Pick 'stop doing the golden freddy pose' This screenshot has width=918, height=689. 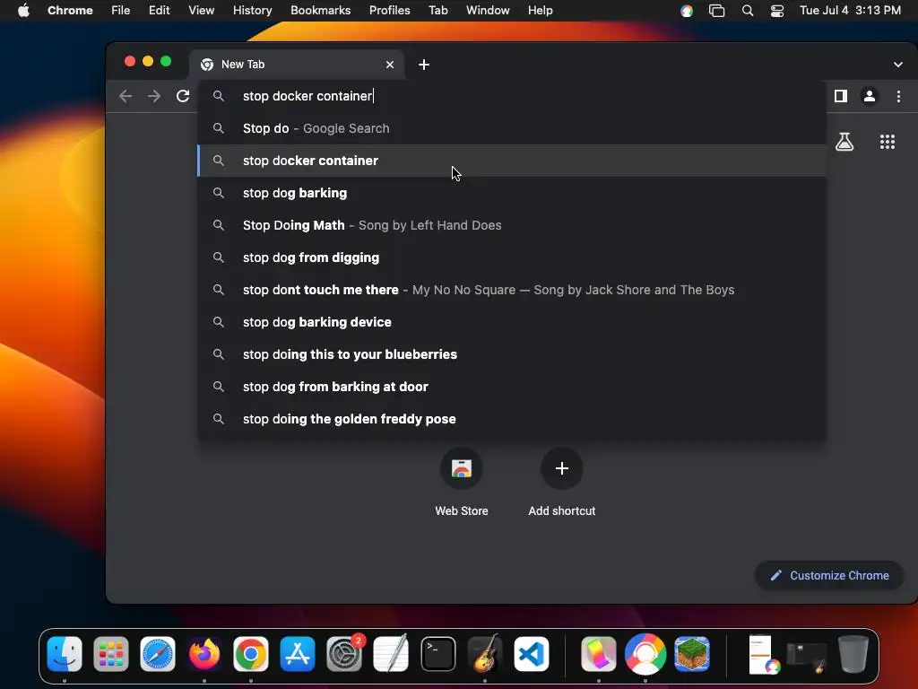[x=512, y=418]
